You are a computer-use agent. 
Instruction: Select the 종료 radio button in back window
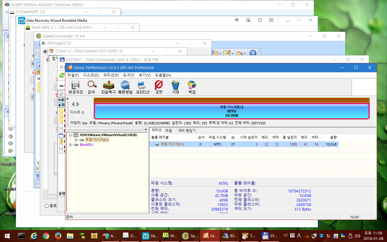tap(47, 206)
